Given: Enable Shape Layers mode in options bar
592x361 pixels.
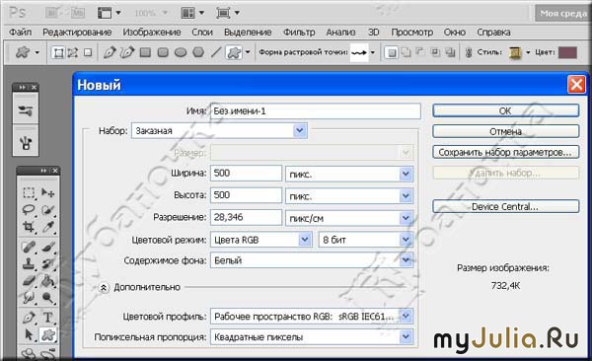Looking at the screenshot, I should tap(58, 52).
